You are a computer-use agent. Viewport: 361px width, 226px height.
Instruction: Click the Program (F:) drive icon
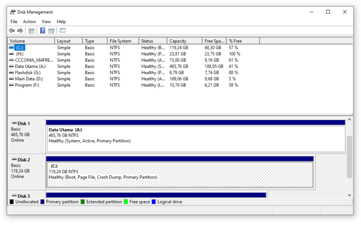11,85
